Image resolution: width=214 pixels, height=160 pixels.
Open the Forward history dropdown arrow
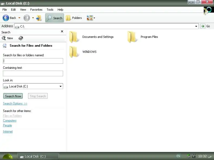pyautogui.click(x=33, y=18)
